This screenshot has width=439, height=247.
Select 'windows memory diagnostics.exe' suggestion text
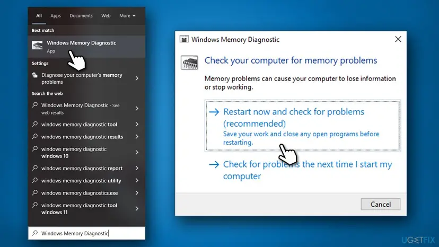80,193
